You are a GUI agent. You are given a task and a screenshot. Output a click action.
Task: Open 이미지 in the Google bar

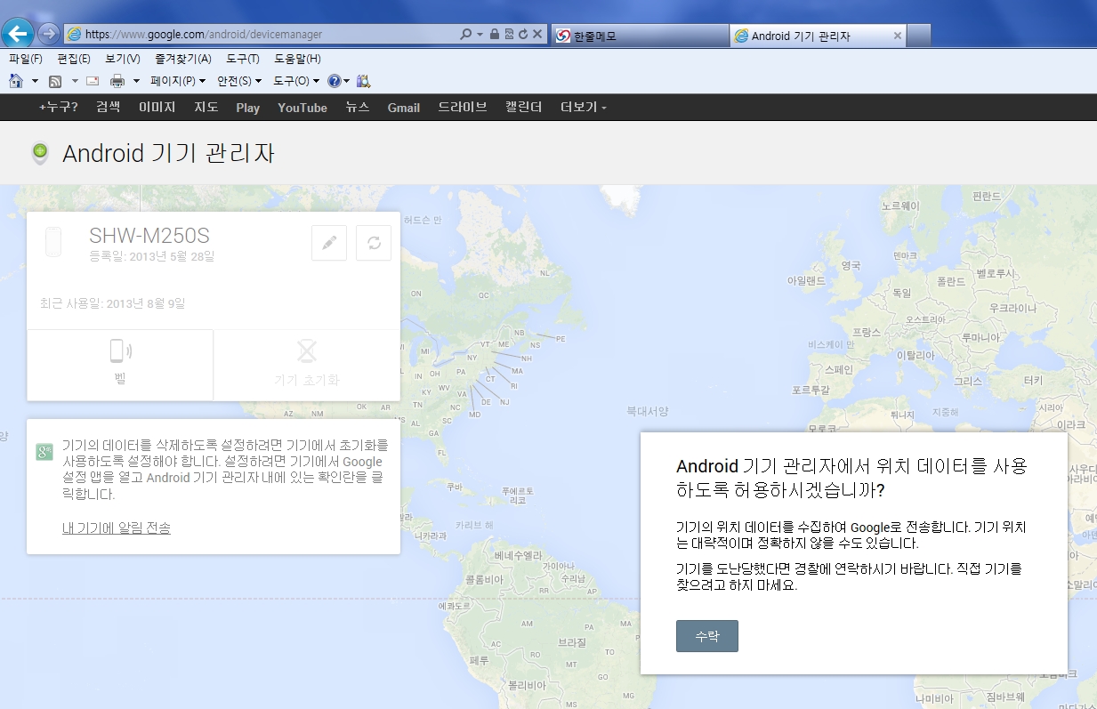click(157, 107)
